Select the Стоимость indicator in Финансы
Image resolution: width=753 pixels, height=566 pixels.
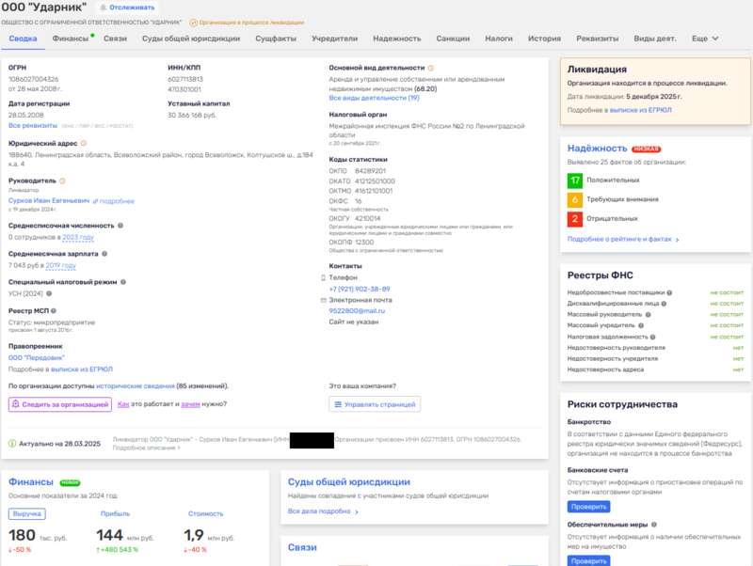click(x=205, y=513)
